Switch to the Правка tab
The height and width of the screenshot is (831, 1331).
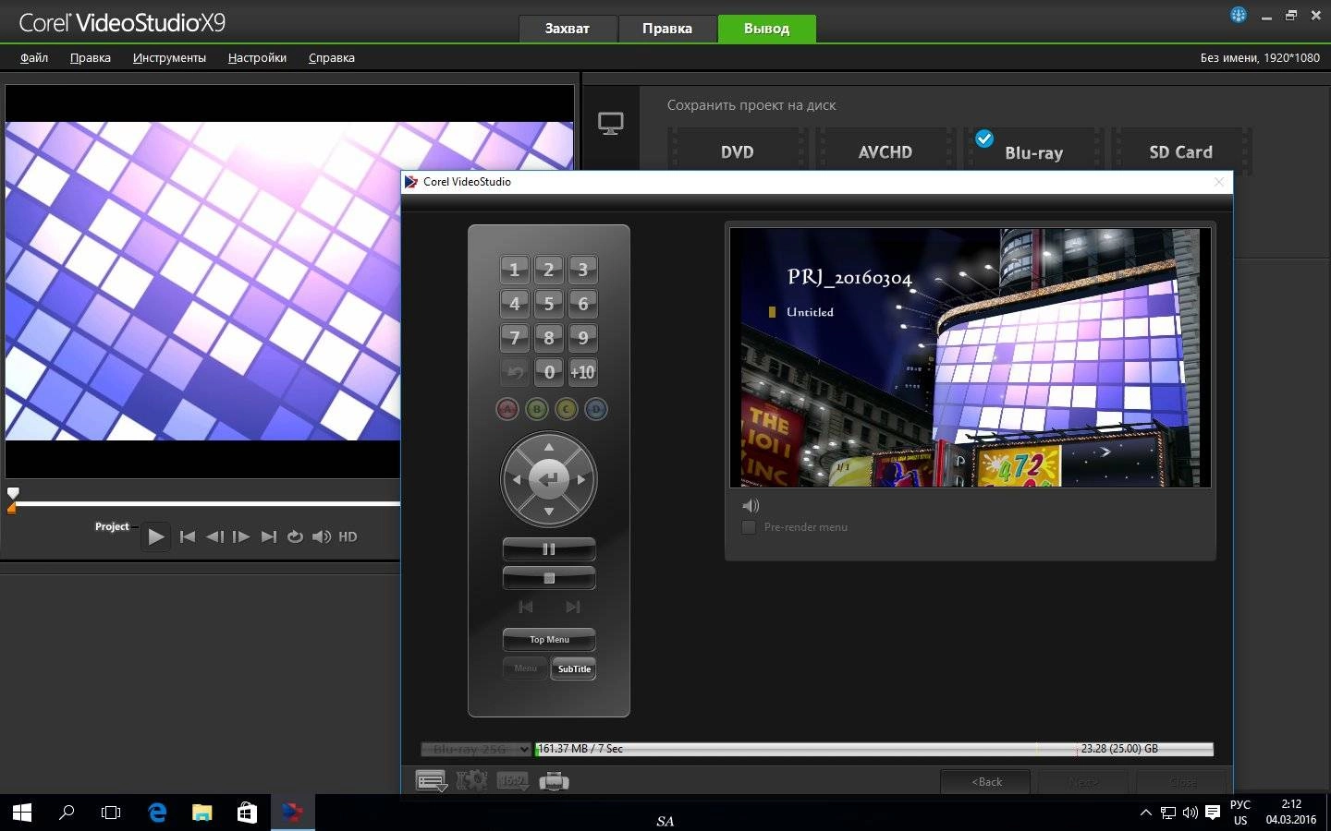tap(667, 29)
